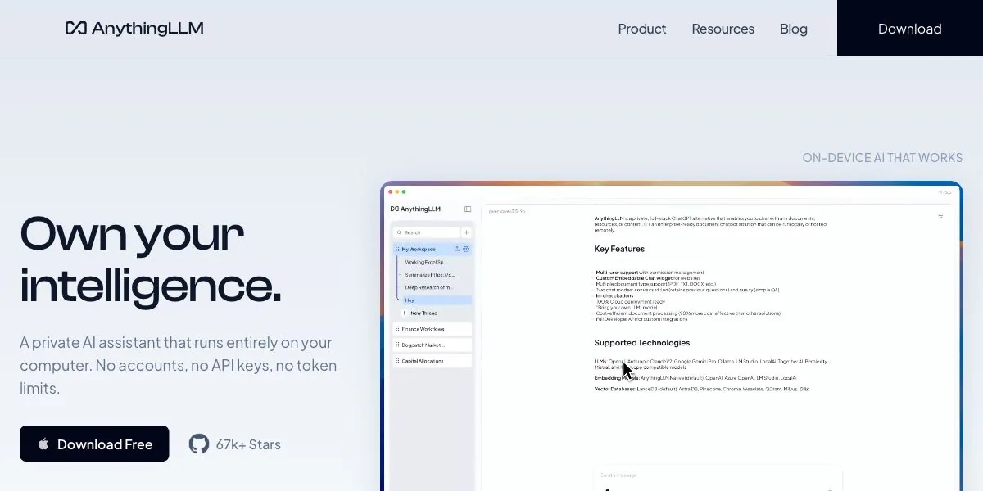Open the Summarize https thread

(x=429, y=275)
